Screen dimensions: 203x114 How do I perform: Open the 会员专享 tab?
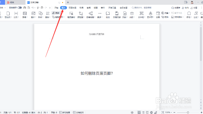coord(124,8)
